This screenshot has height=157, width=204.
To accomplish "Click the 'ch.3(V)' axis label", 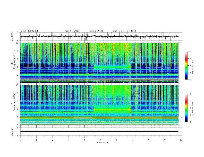I will [x=12, y=132].
